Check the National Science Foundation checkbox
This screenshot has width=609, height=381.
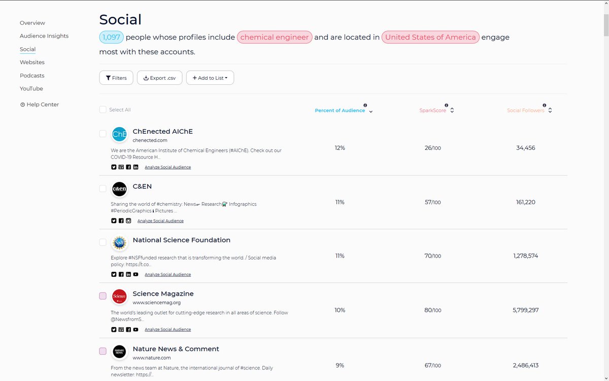(x=103, y=242)
